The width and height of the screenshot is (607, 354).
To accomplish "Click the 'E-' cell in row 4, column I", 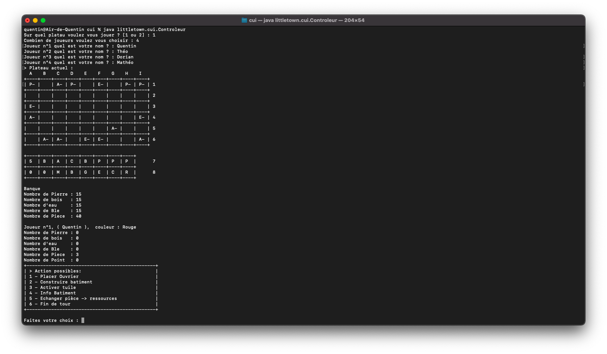I will [x=142, y=117].
